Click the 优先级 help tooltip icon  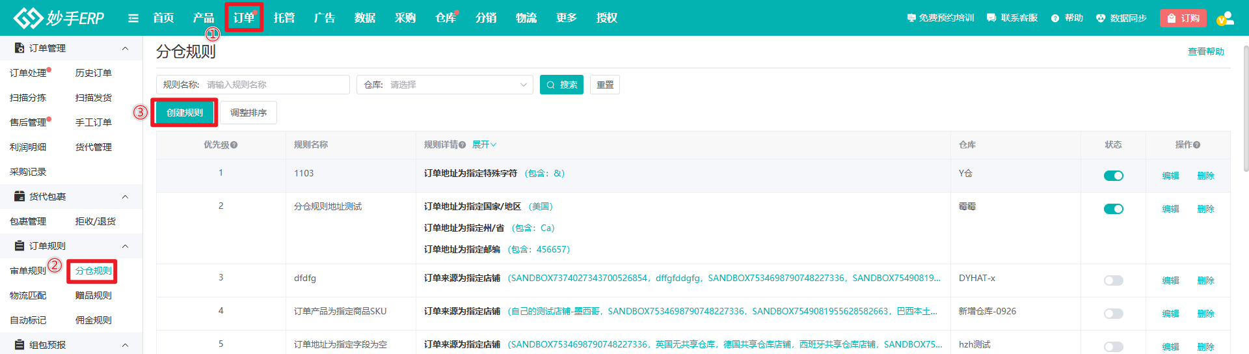point(234,145)
